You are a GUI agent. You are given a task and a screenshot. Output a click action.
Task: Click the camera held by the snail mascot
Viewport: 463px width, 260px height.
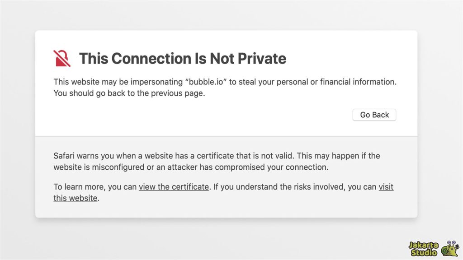(457, 246)
